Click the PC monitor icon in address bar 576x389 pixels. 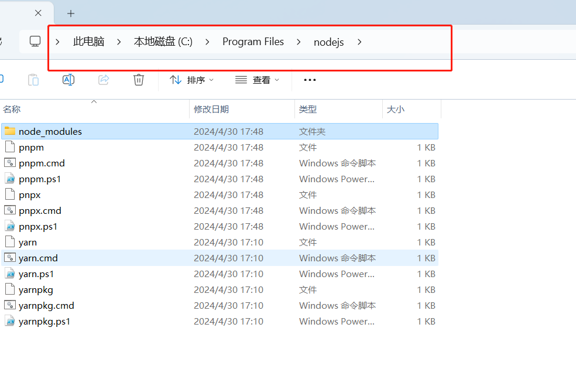[35, 41]
